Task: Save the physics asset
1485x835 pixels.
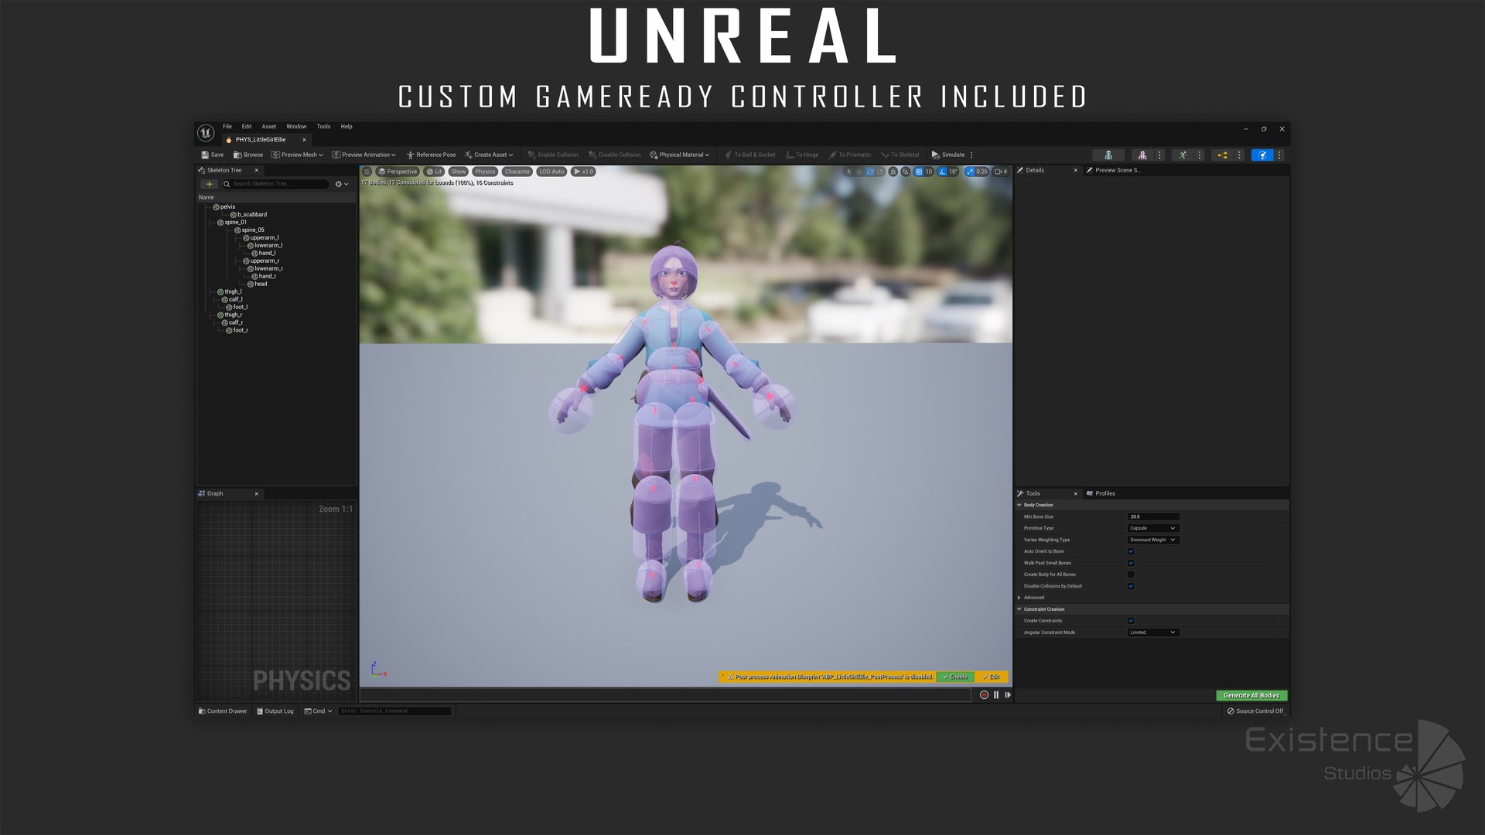Action: click(213, 155)
